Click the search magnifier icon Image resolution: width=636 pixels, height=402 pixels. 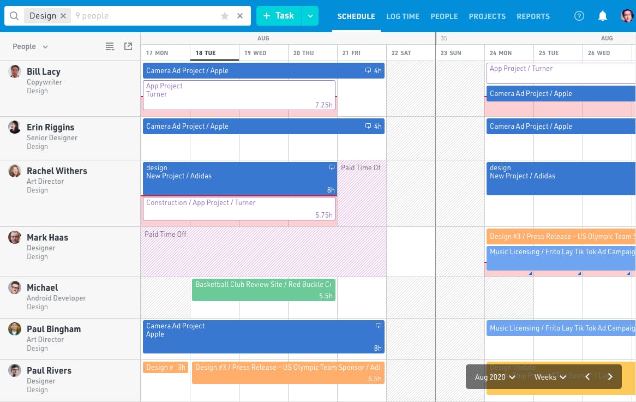pos(14,16)
